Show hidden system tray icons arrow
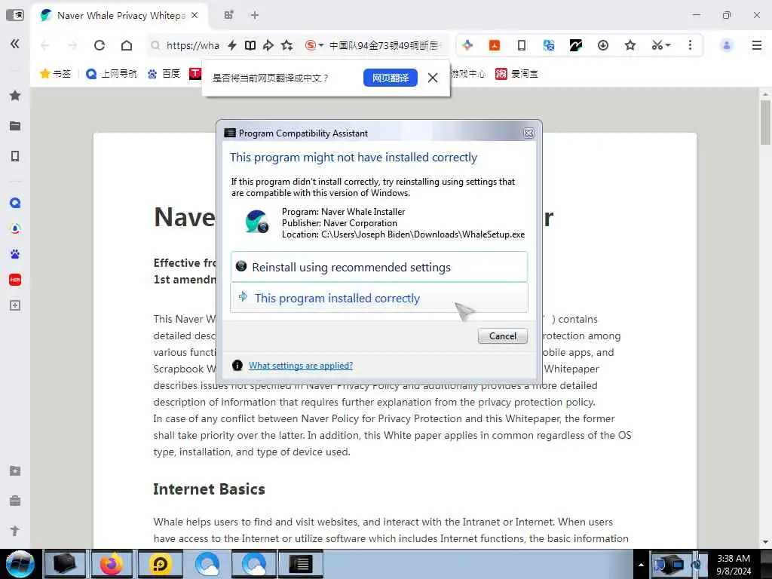This screenshot has height=579, width=772. [641, 564]
